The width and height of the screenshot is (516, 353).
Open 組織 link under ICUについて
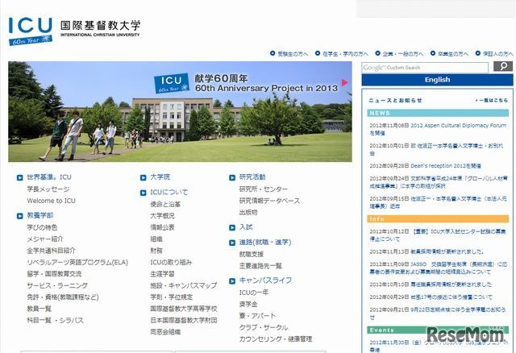tap(156, 239)
